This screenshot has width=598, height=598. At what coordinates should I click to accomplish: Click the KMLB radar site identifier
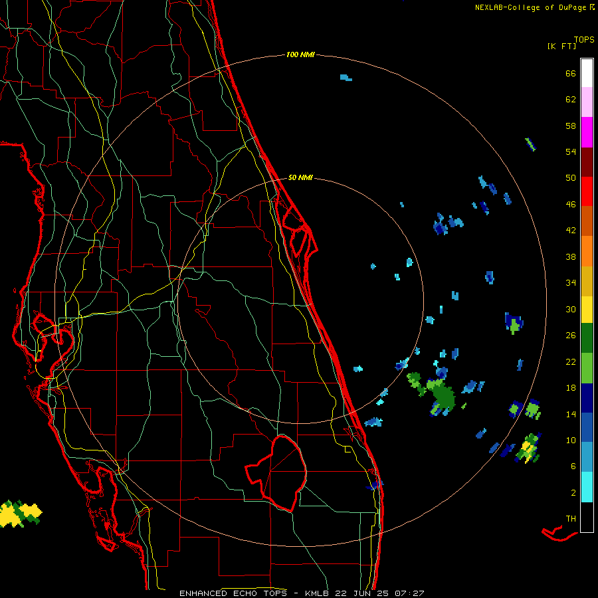pyautogui.click(x=318, y=593)
